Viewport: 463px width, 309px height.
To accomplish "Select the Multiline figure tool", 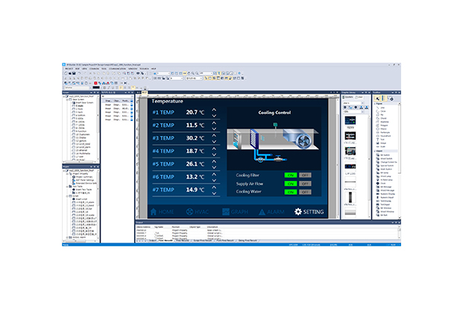I will click(384, 122).
